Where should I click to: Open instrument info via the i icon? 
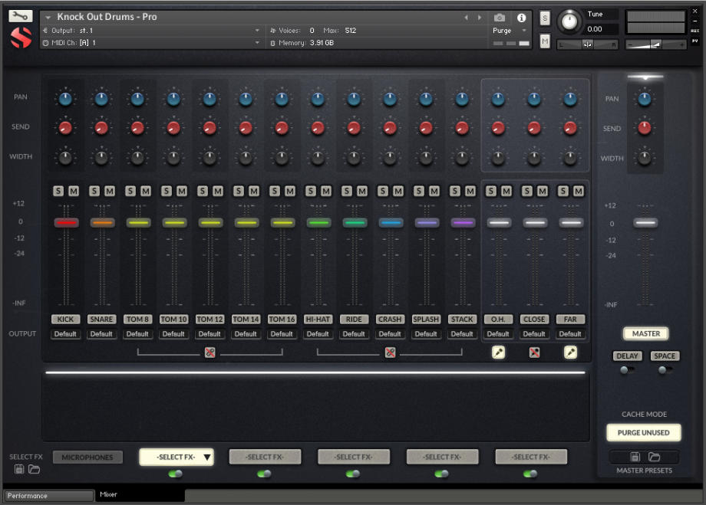pyautogui.click(x=522, y=18)
